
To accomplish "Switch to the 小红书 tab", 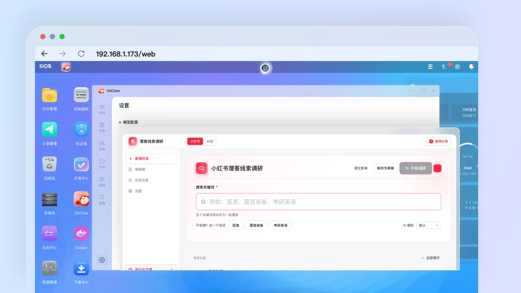I will pyautogui.click(x=195, y=141).
